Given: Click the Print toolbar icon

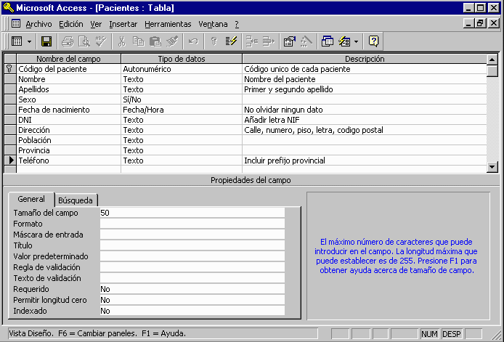Looking at the screenshot, I should (68, 41).
